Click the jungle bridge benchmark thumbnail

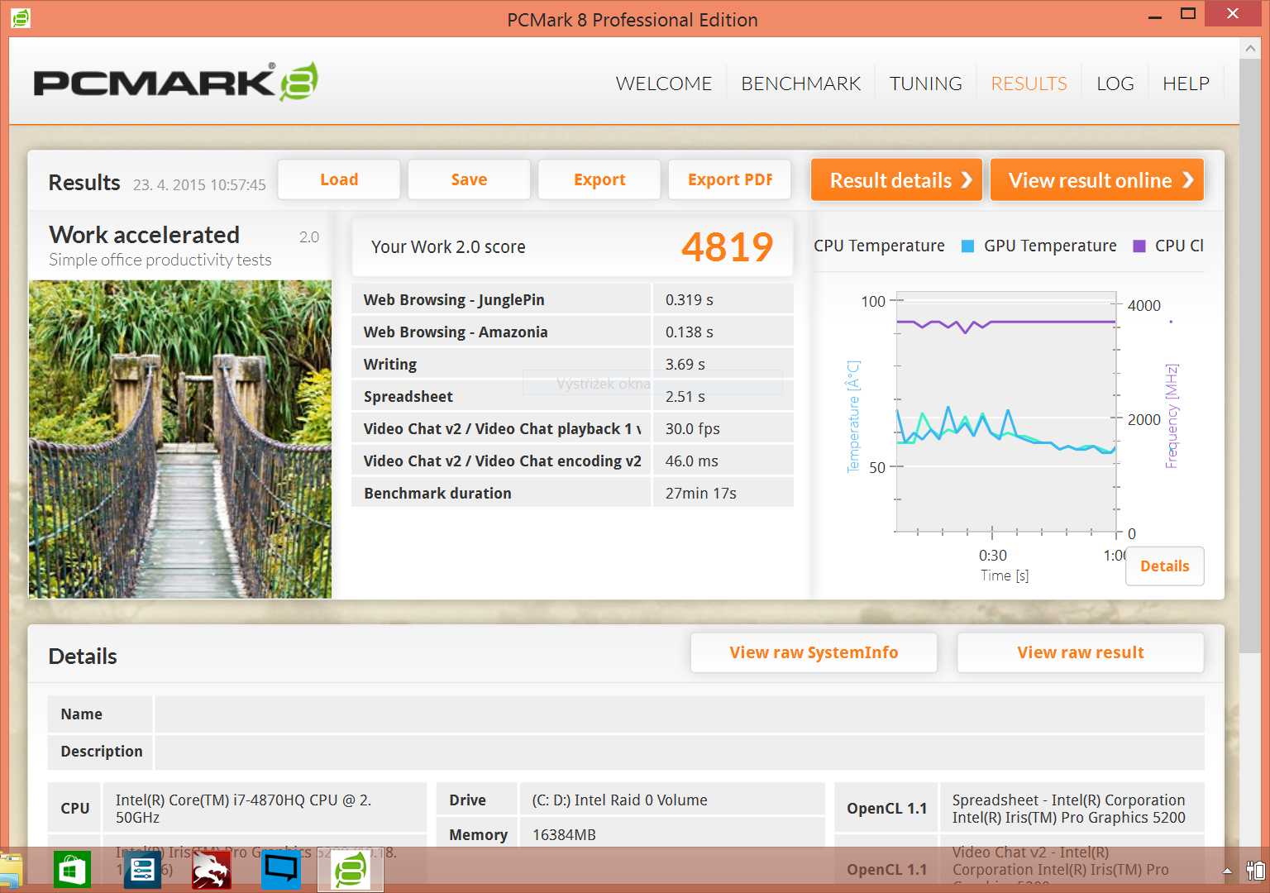(180, 439)
